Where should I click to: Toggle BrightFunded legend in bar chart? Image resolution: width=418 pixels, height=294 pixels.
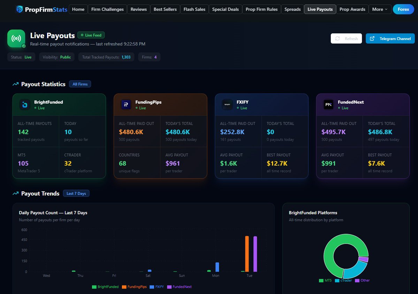click(x=105, y=287)
